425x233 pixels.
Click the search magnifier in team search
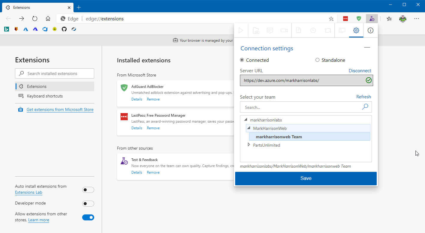(x=365, y=107)
